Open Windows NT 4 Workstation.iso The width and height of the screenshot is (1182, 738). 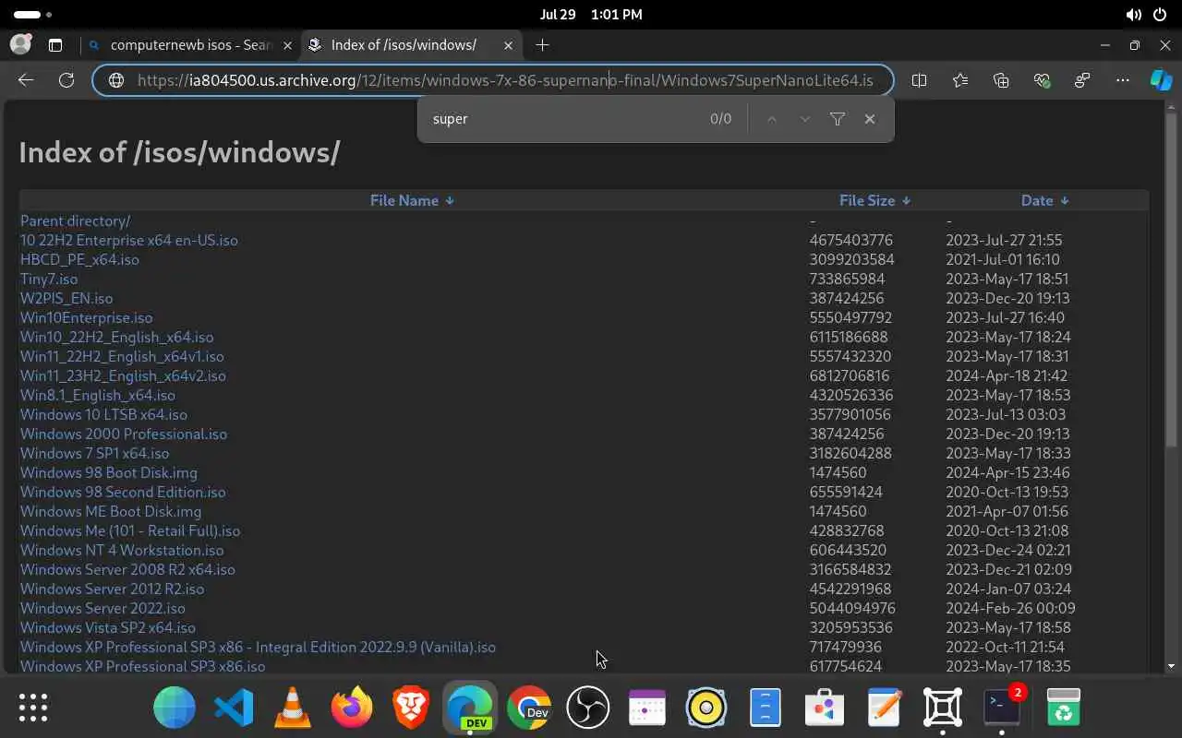click(x=122, y=550)
